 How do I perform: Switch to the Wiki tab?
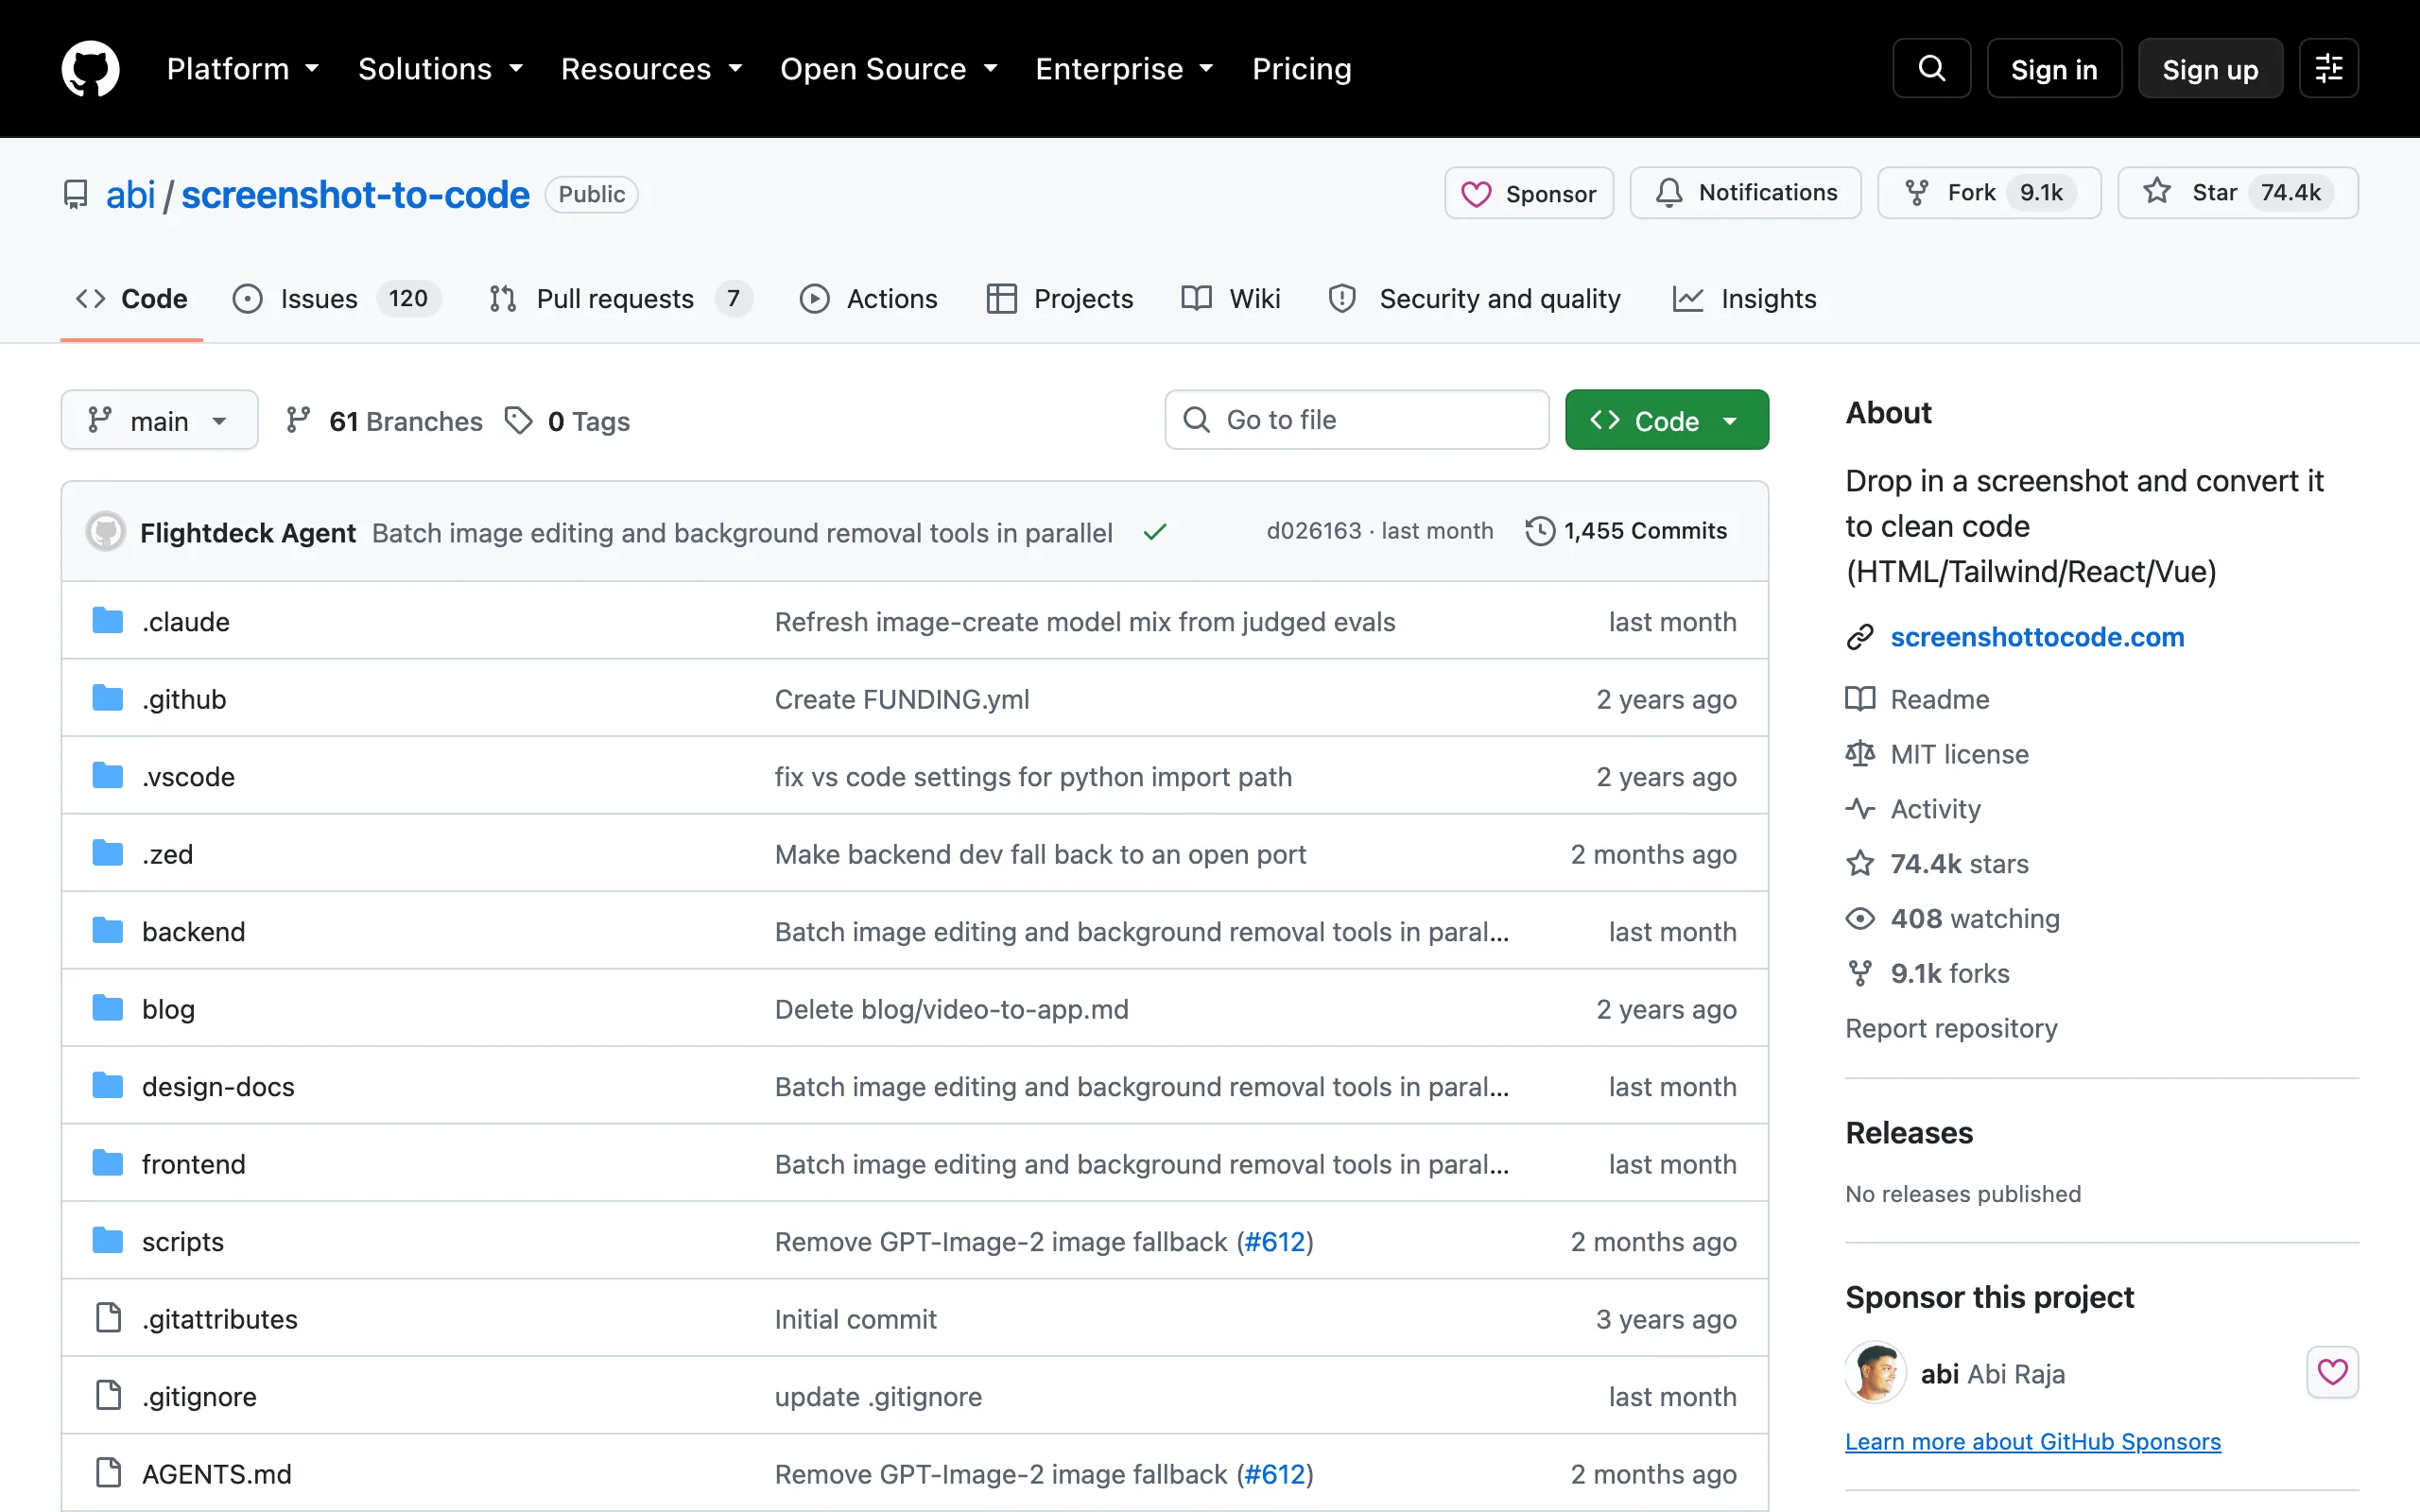(x=1231, y=299)
